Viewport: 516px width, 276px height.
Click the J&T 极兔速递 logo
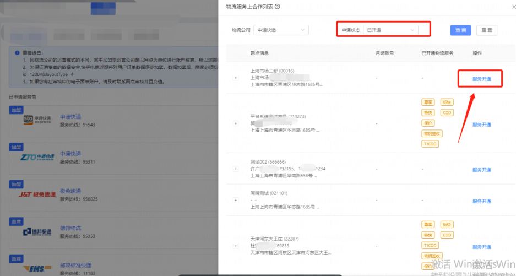tap(37, 194)
